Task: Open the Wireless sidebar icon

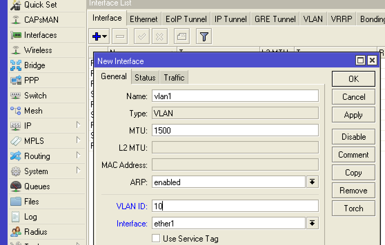Action: coord(16,50)
